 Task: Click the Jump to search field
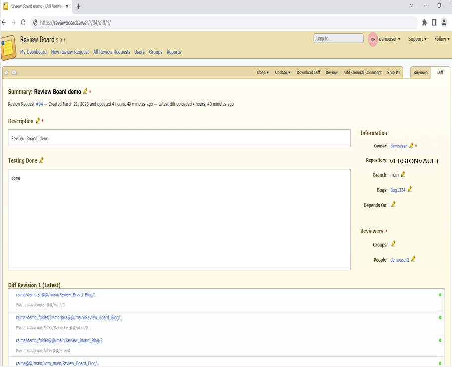[x=338, y=38]
